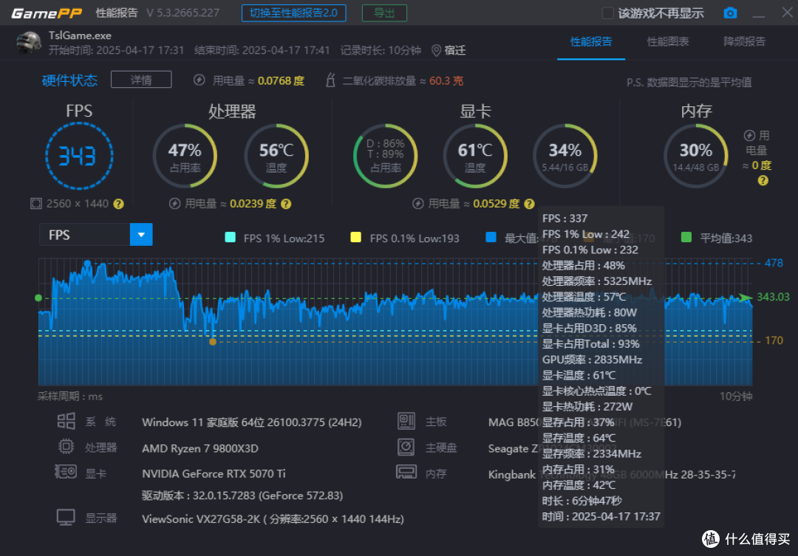Screen dimensions: 798x556
Task: Switch to the 性能图表 tab
Action: 667,42
